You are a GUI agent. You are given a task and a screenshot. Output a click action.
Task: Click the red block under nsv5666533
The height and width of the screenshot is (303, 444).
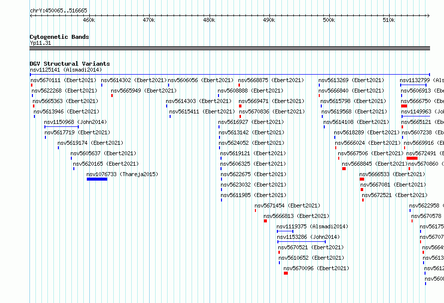[x=362, y=179]
